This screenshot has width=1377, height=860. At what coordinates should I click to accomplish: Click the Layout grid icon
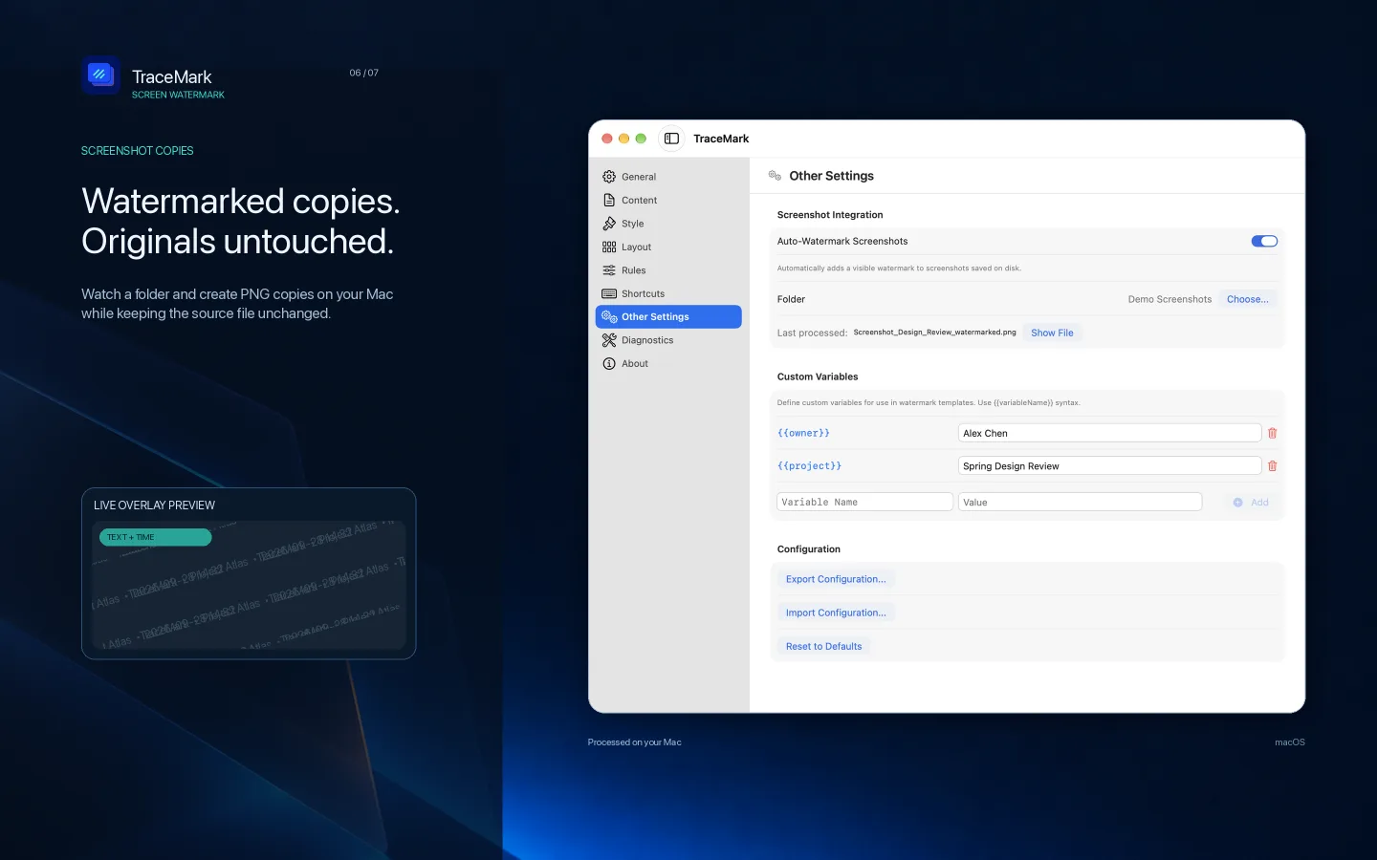tap(609, 247)
